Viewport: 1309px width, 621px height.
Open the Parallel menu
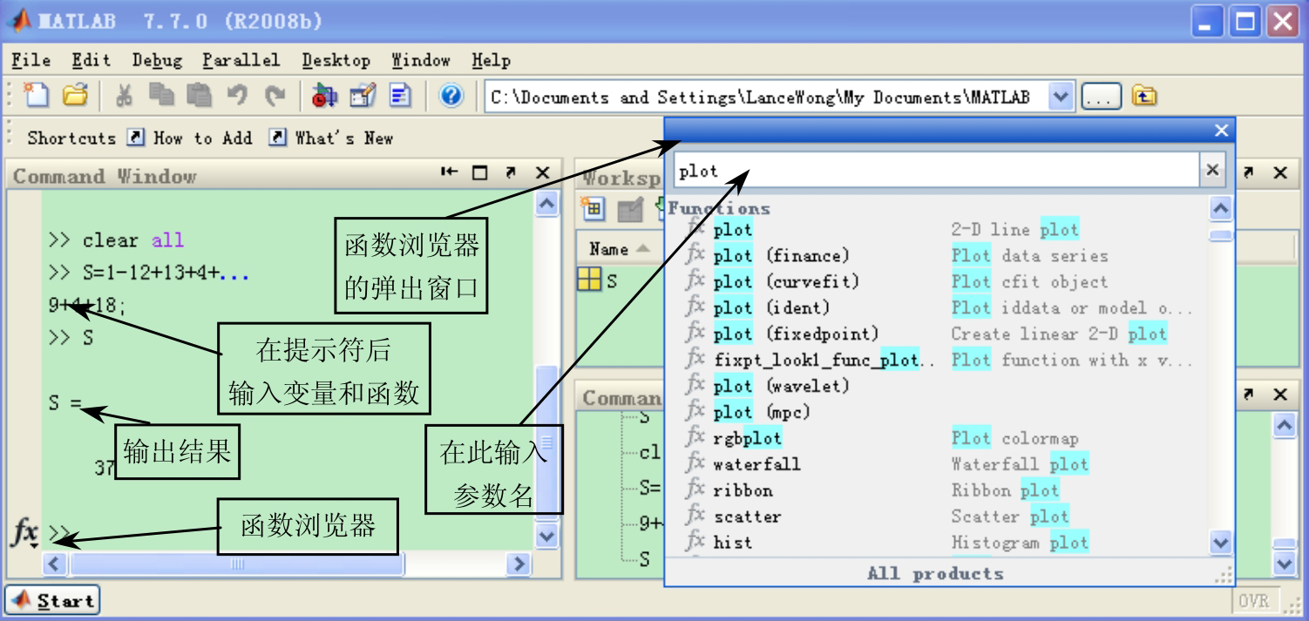(241, 60)
